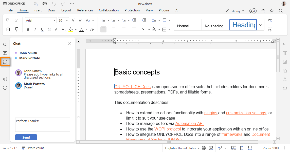Open Image settings in right sidebar
The image size is (290, 152).
[285, 62]
